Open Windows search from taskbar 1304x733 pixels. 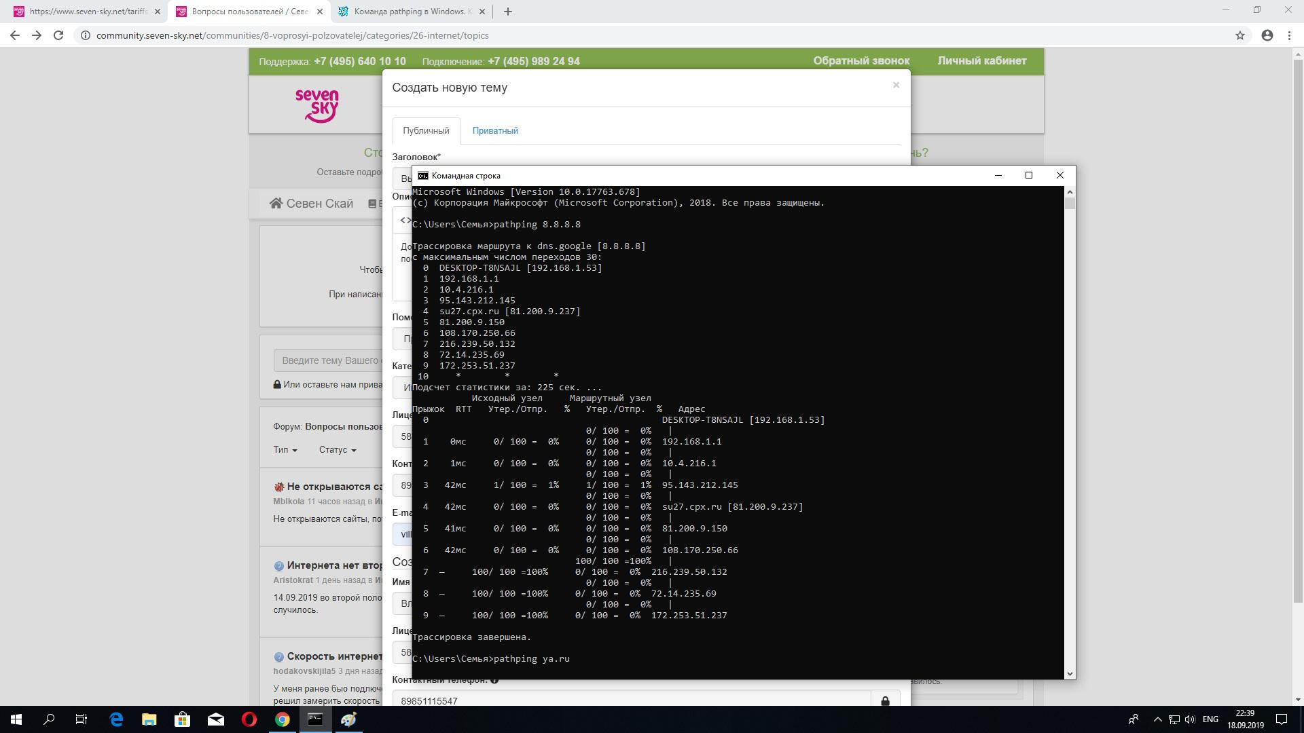click(x=49, y=719)
